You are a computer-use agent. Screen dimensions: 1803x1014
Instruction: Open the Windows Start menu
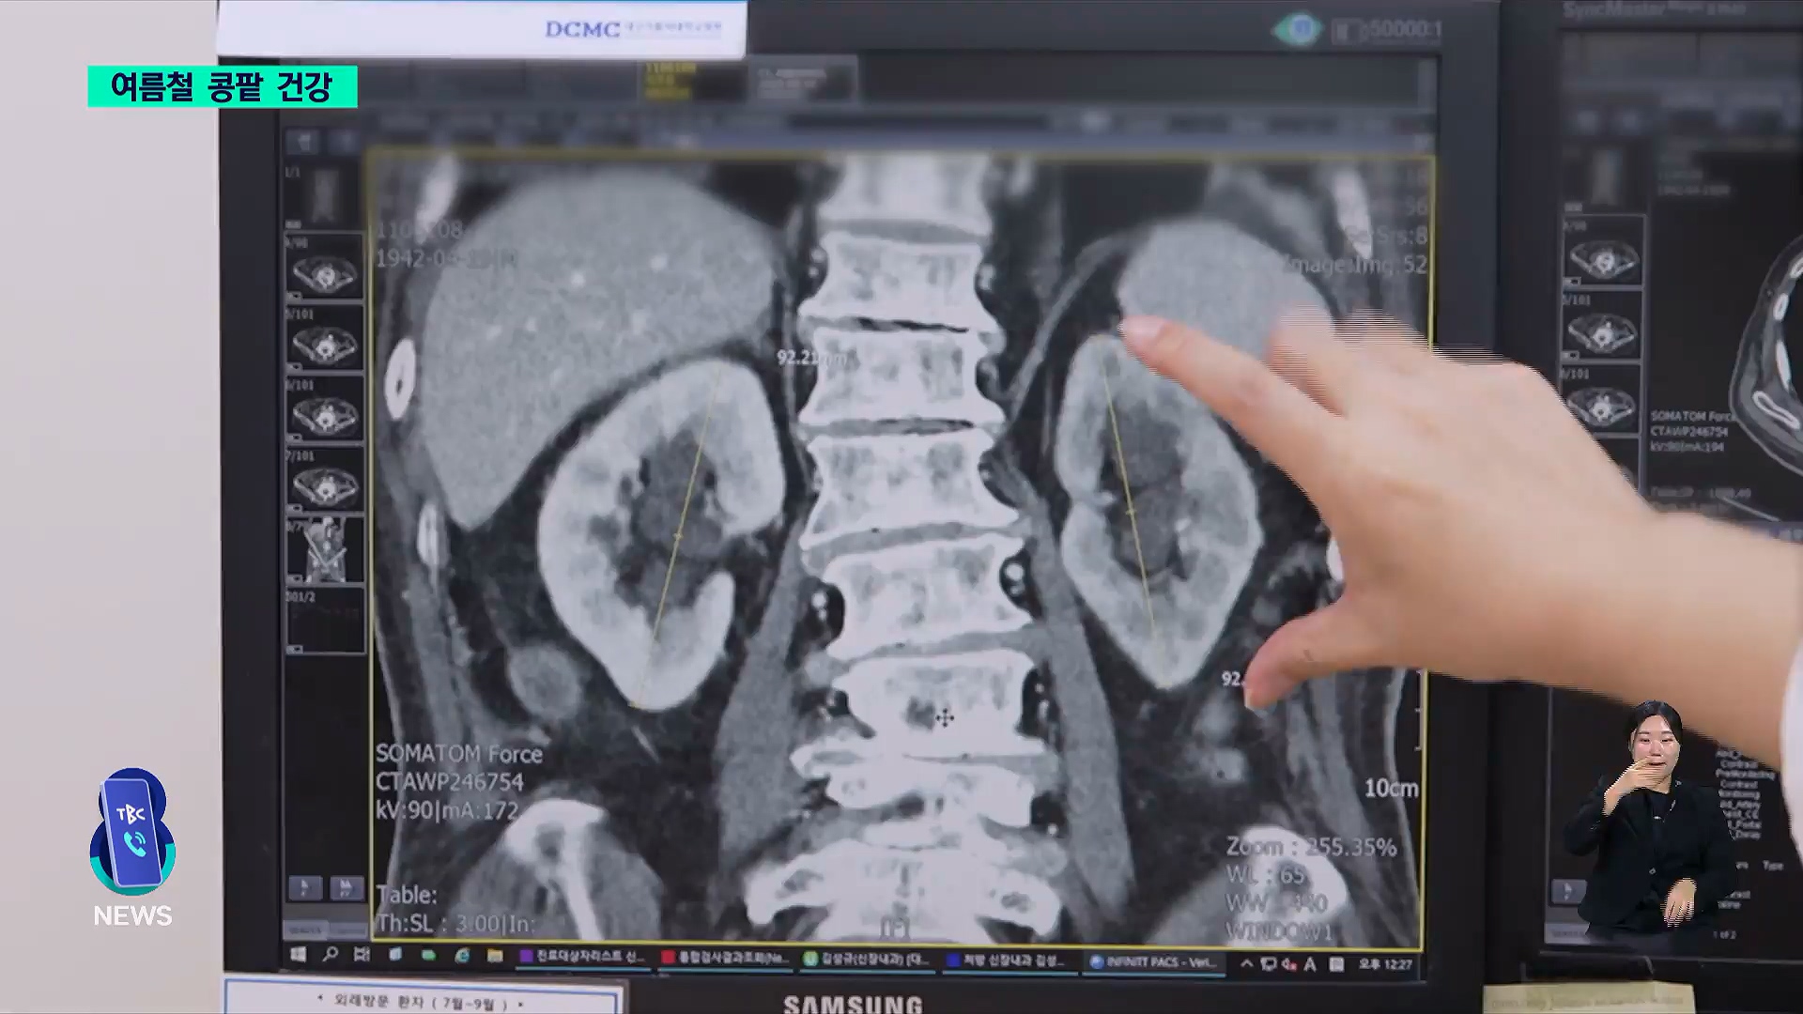tap(299, 955)
